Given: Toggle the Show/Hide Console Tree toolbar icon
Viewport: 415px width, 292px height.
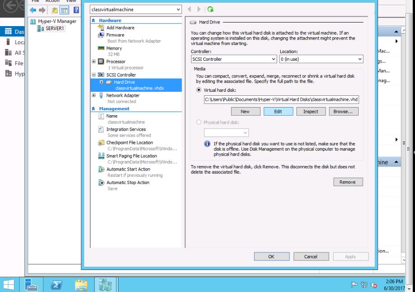Looking at the screenshot, I should [x=64, y=10].
